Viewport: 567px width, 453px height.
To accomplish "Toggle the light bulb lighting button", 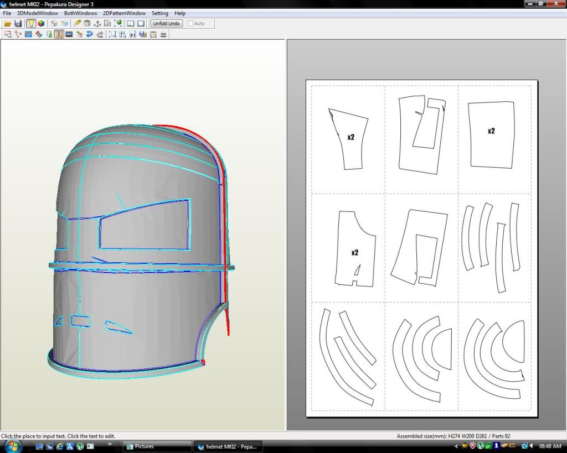I will [31, 23].
